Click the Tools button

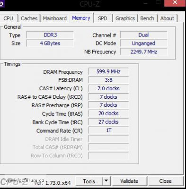(89, 181)
